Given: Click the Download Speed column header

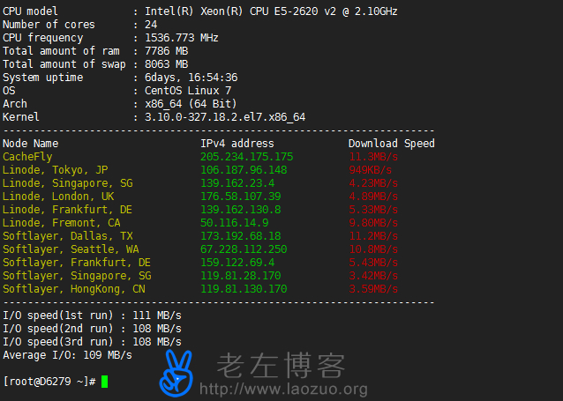Looking at the screenshot, I should (x=391, y=144).
